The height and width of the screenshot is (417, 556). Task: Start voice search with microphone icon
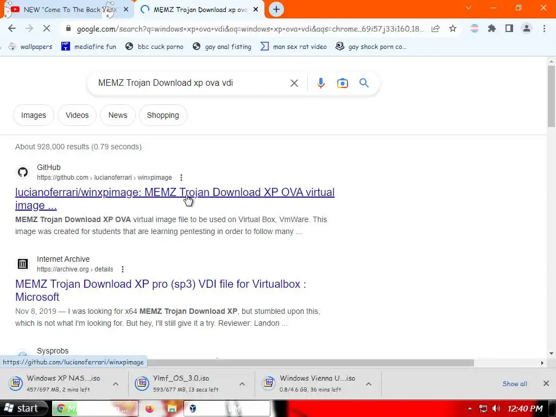(320, 83)
